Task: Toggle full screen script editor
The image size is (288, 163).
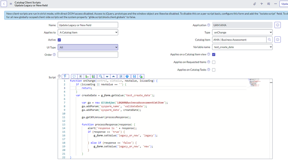Action: [121, 76]
